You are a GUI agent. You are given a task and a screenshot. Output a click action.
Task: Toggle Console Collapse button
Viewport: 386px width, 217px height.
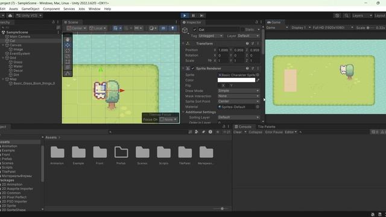255,132
